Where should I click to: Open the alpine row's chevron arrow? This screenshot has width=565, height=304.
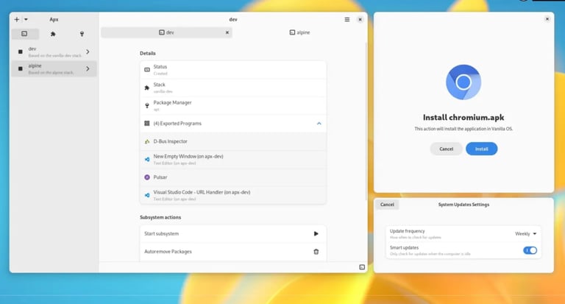(x=88, y=69)
